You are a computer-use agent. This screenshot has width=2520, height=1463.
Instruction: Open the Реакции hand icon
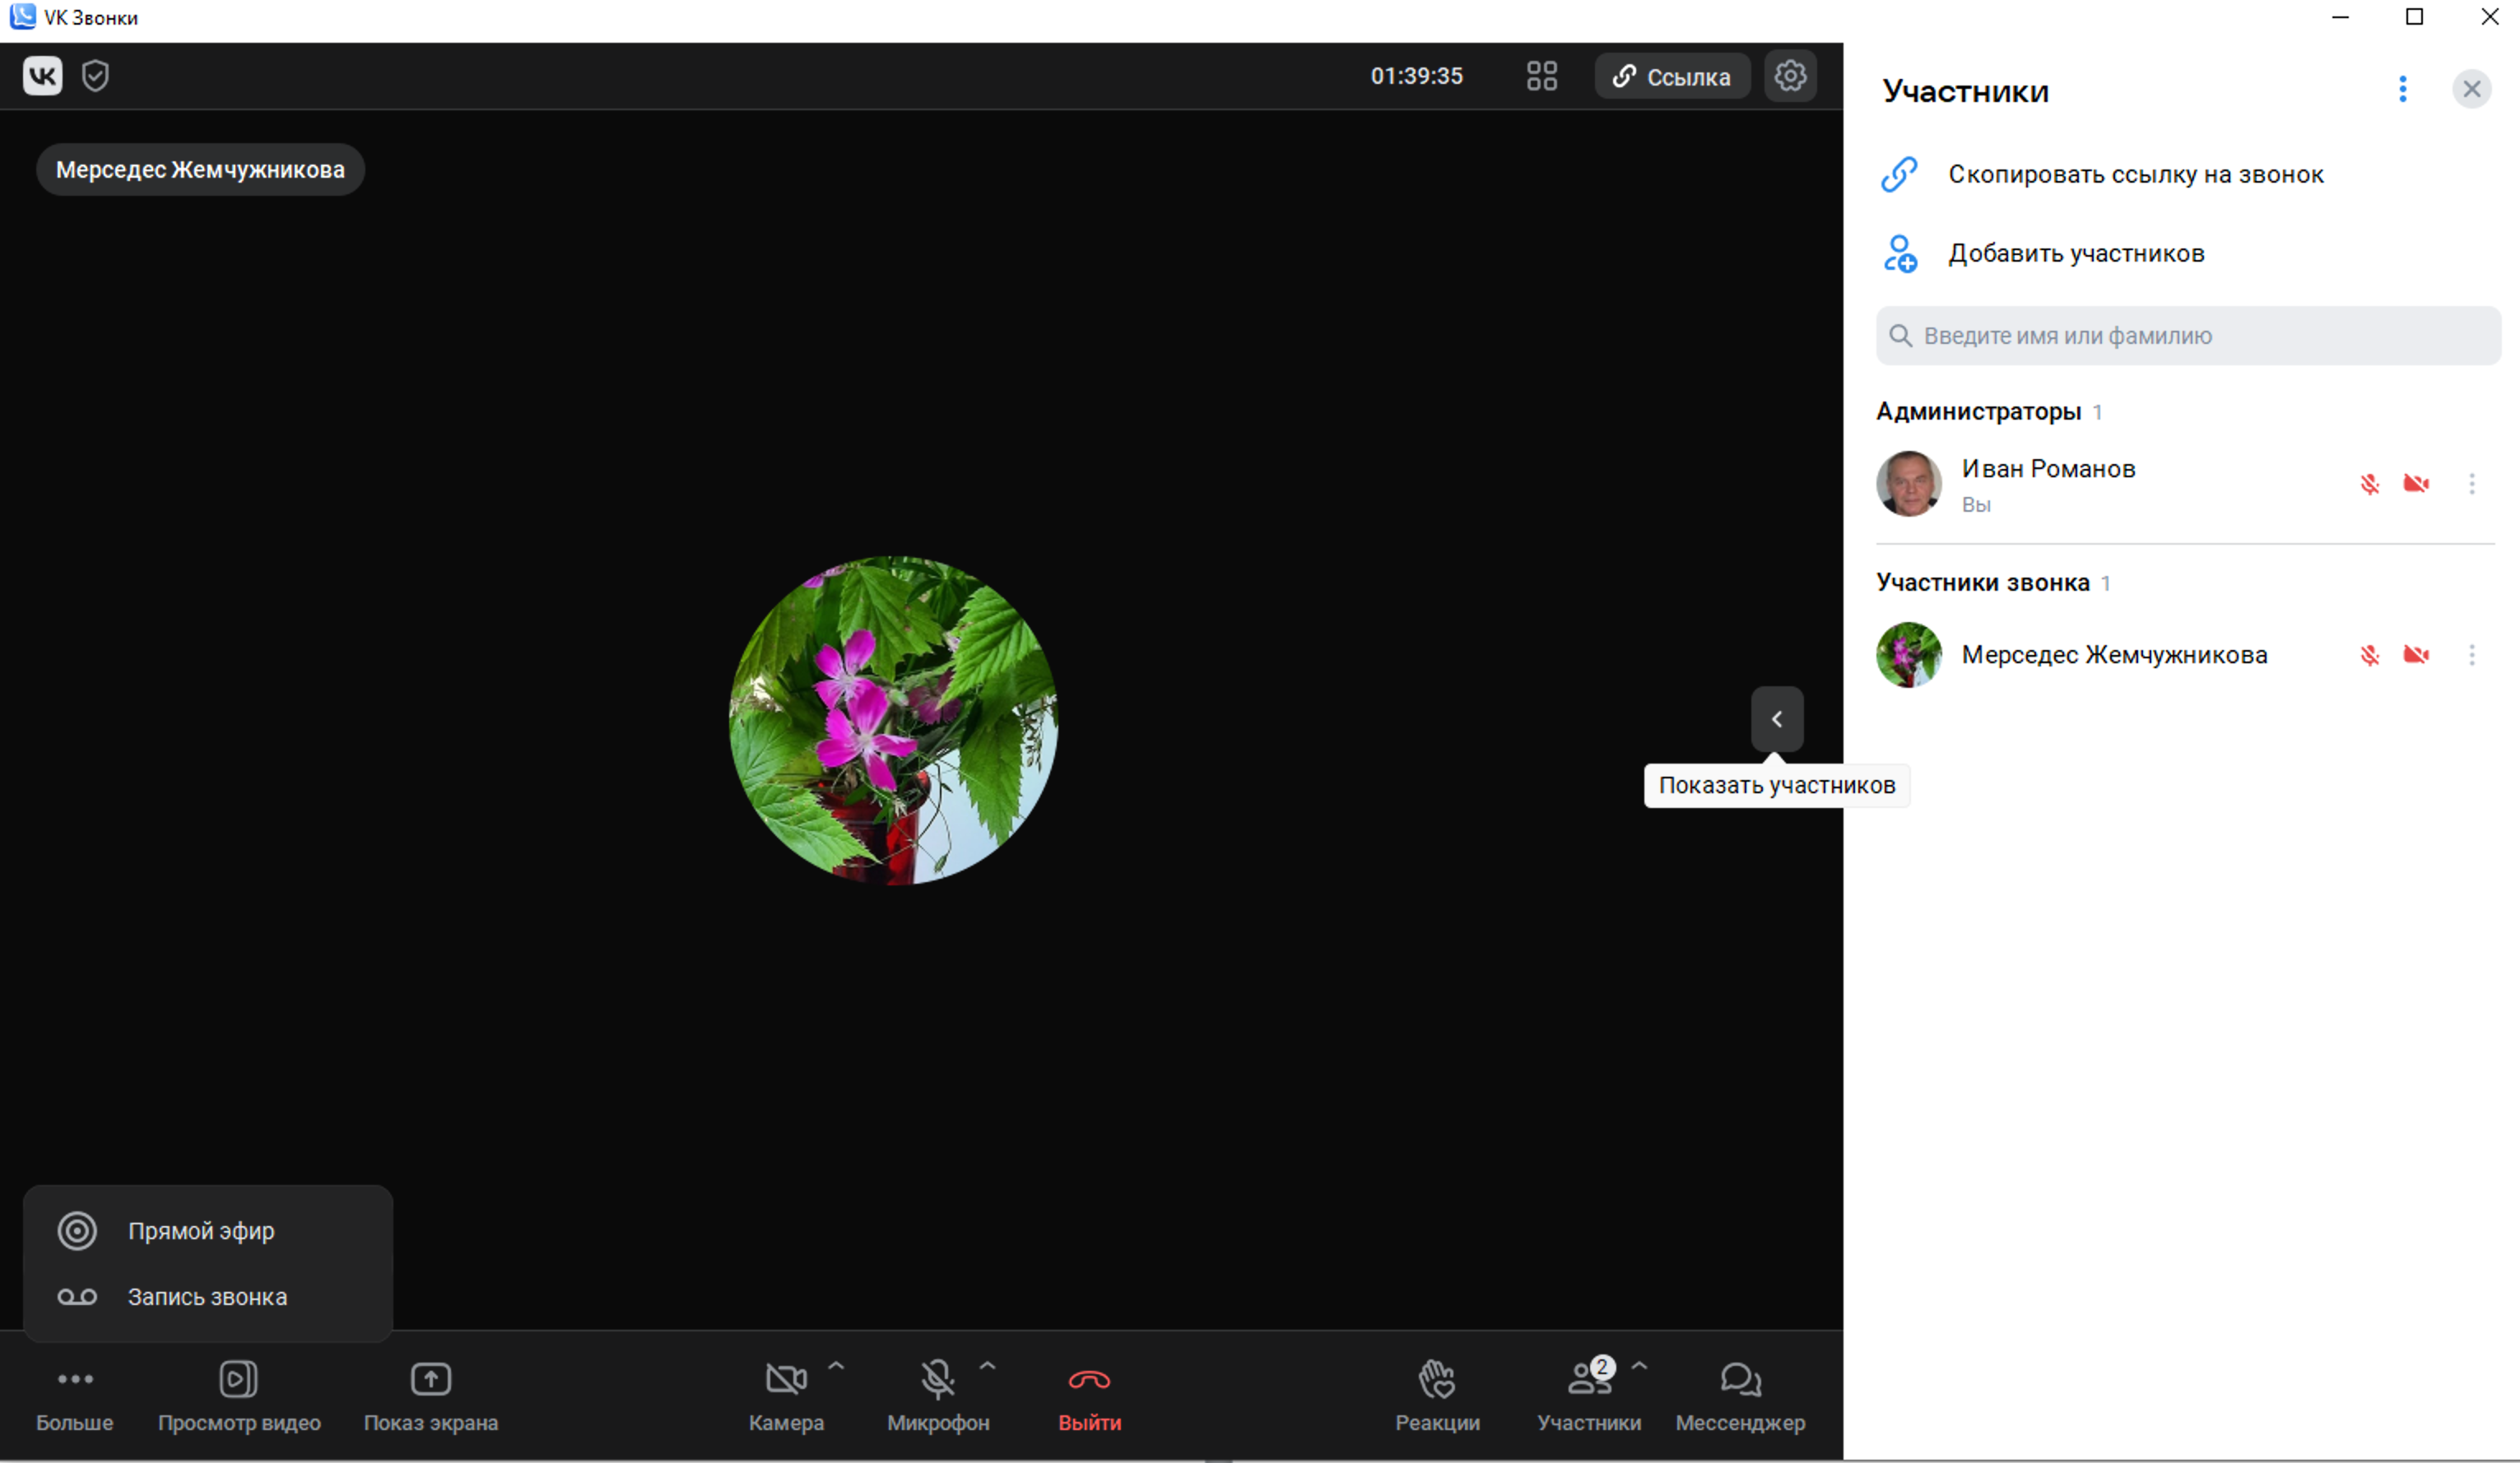pyautogui.click(x=1437, y=1379)
